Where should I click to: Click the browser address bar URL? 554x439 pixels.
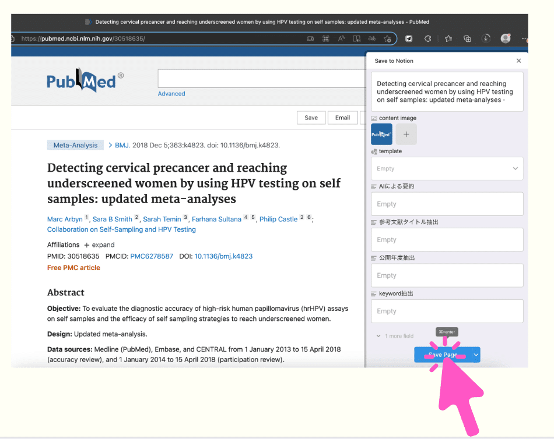pyautogui.click(x=83, y=38)
